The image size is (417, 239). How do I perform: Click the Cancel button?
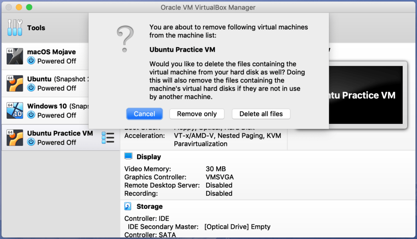[145, 114]
